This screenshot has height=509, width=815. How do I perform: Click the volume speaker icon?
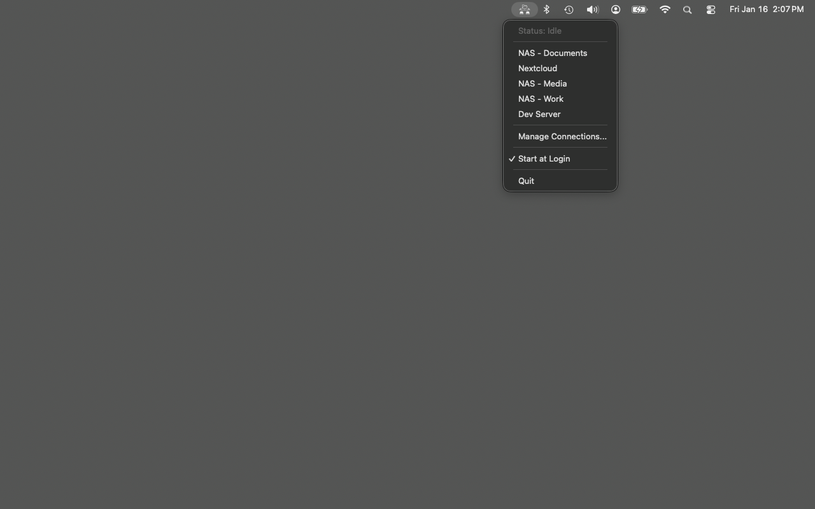click(592, 10)
